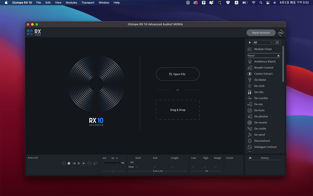Viewport: 313px width, 196px height.
Task: Open the View menu
Action: click(58, 3)
